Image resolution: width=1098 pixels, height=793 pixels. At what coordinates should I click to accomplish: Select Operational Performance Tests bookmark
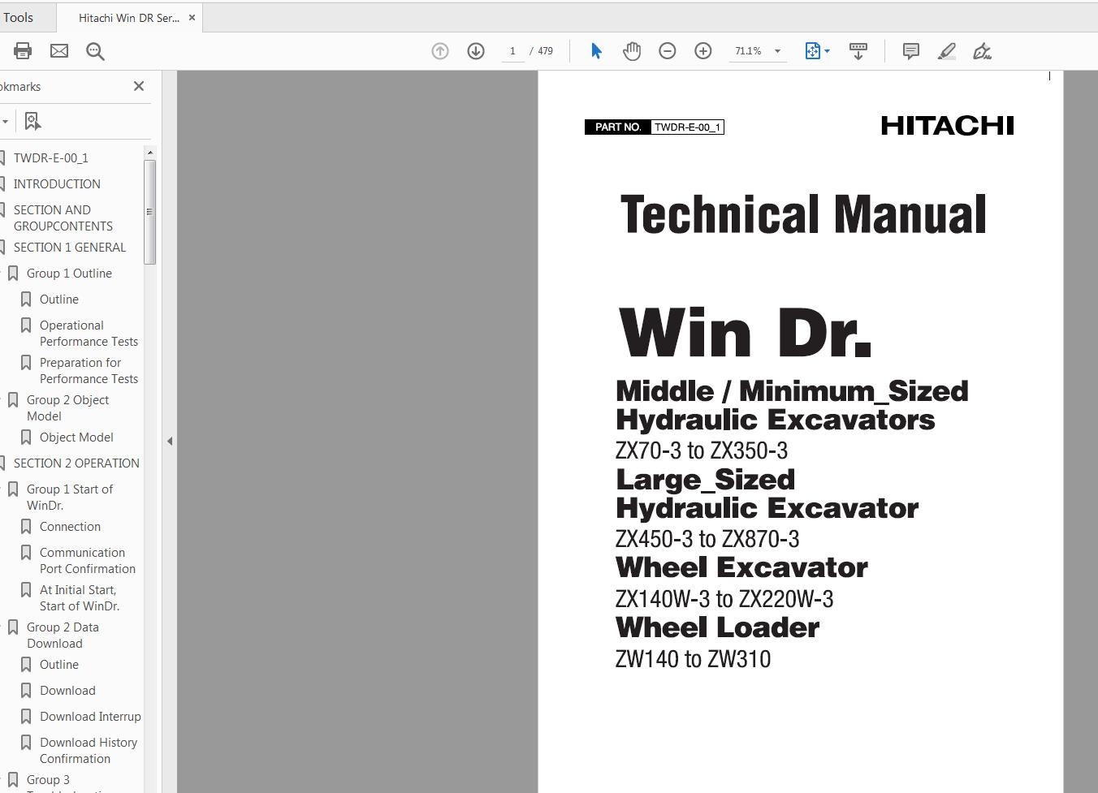(x=89, y=334)
